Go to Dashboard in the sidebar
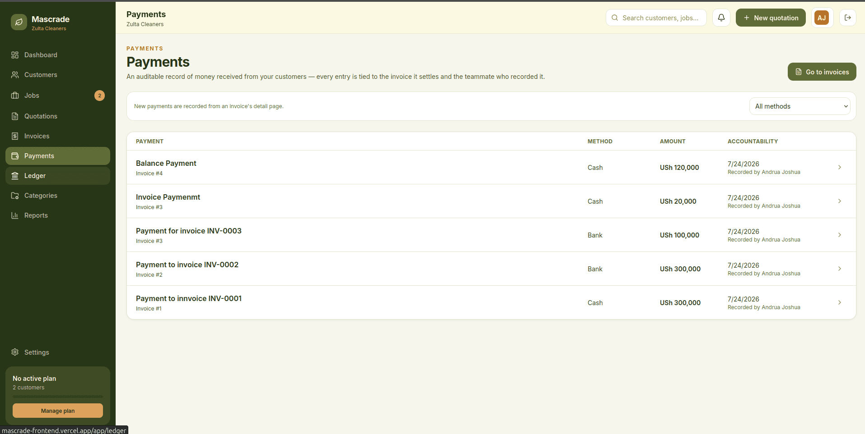 click(58, 55)
